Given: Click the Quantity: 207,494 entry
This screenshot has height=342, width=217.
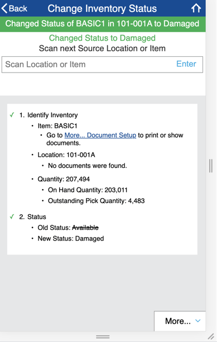Looking at the screenshot, I should 64,179.
